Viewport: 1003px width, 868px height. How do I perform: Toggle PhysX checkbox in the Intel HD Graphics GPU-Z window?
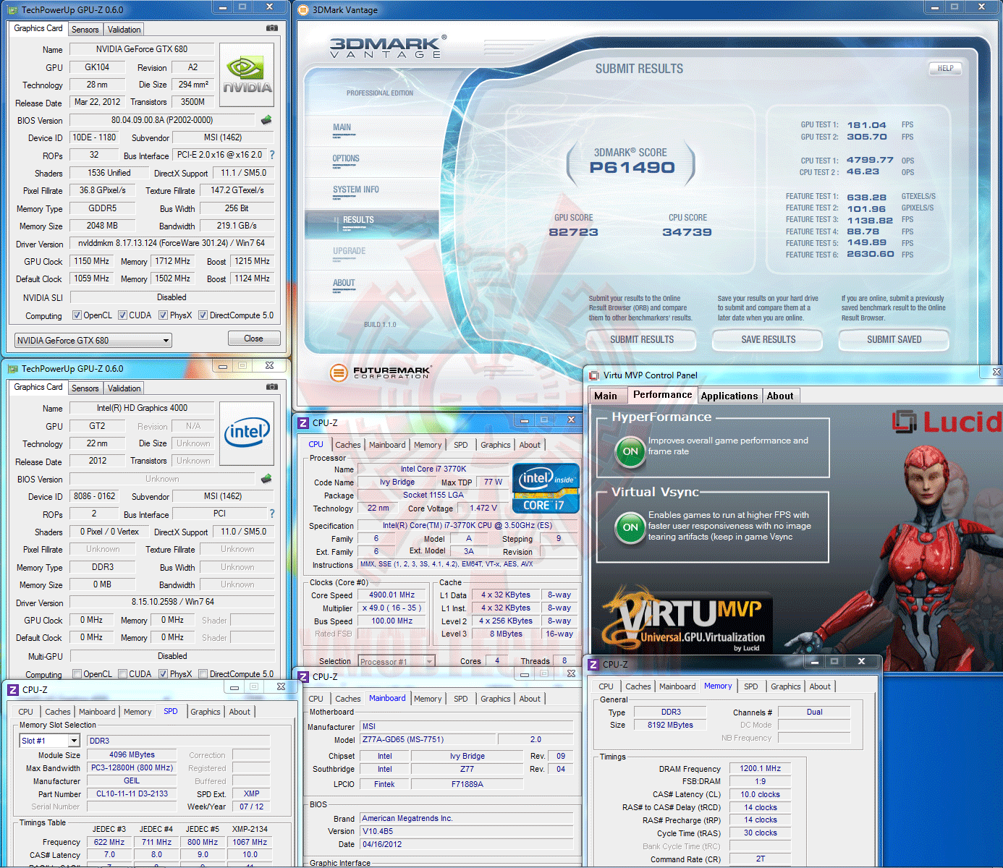[x=164, y=674]
